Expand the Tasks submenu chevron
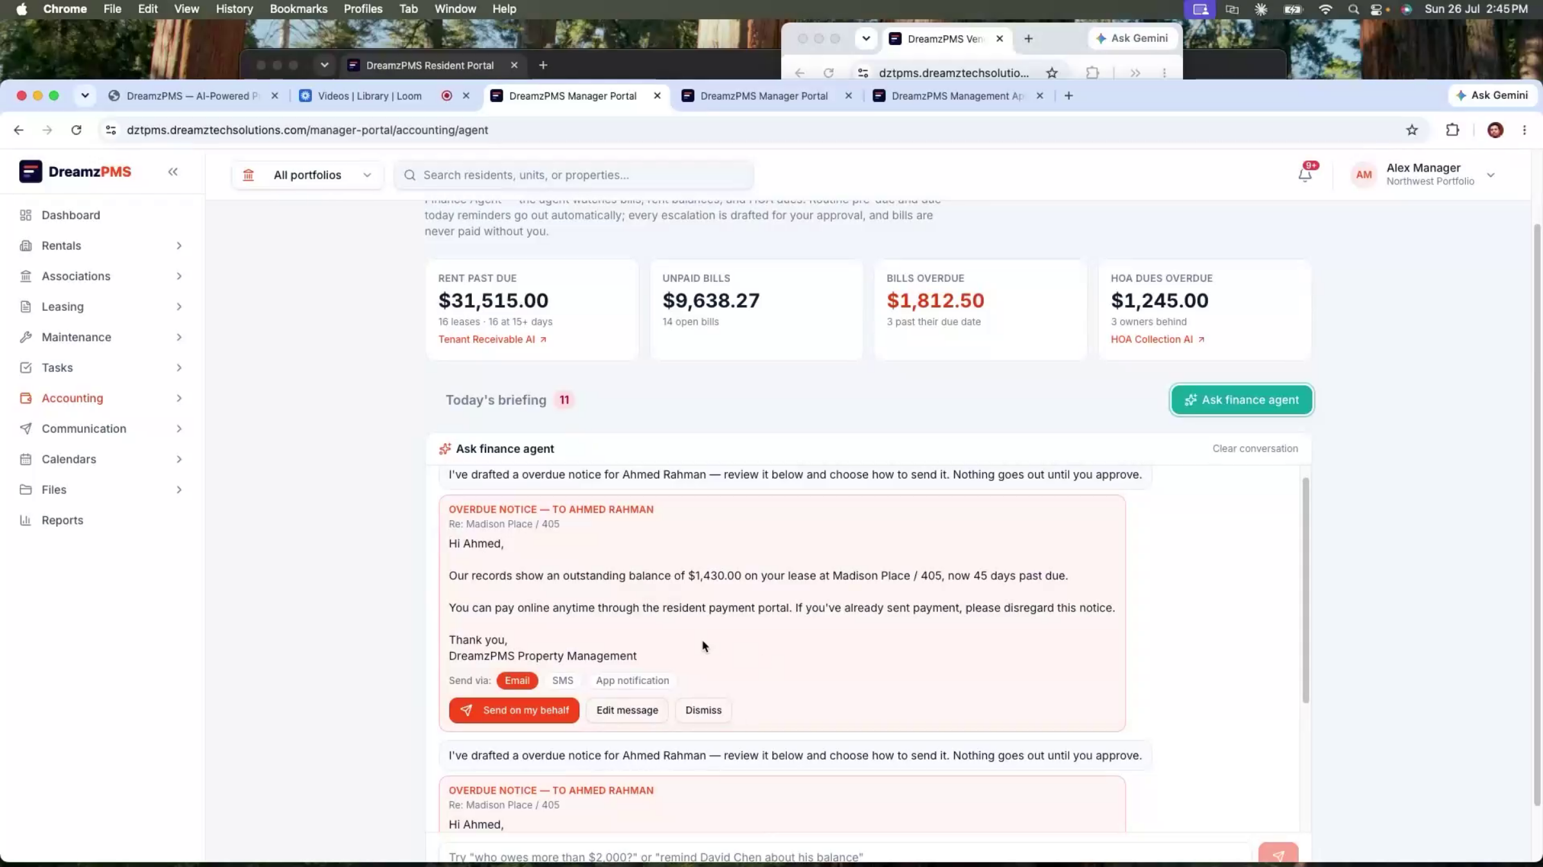This screenshot has width=1543, height=867. 179,367
